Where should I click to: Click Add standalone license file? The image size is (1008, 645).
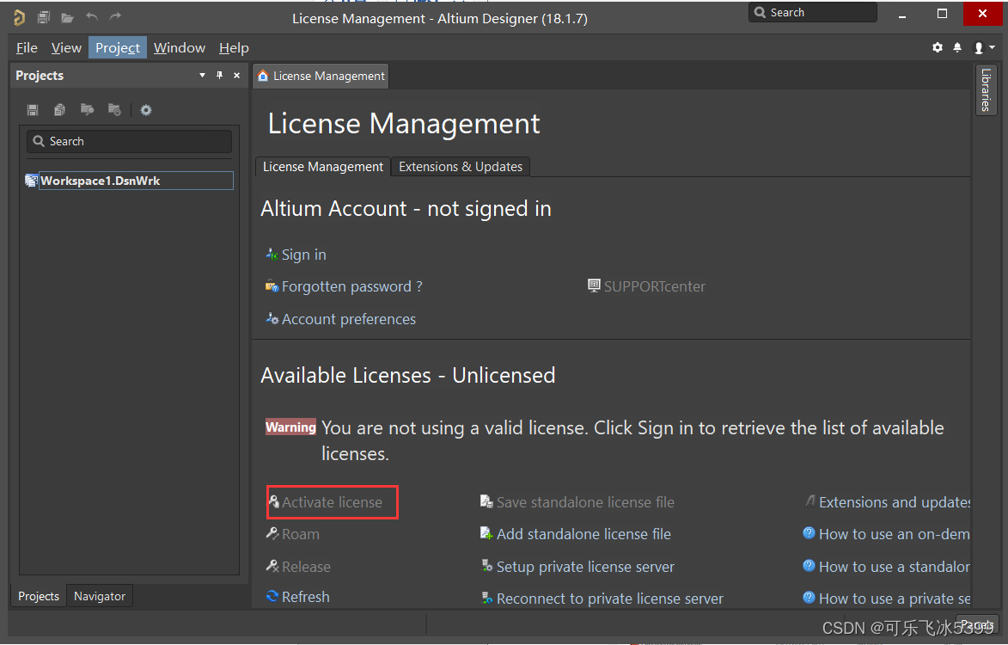pyautogui.click(x=583, y=534)
